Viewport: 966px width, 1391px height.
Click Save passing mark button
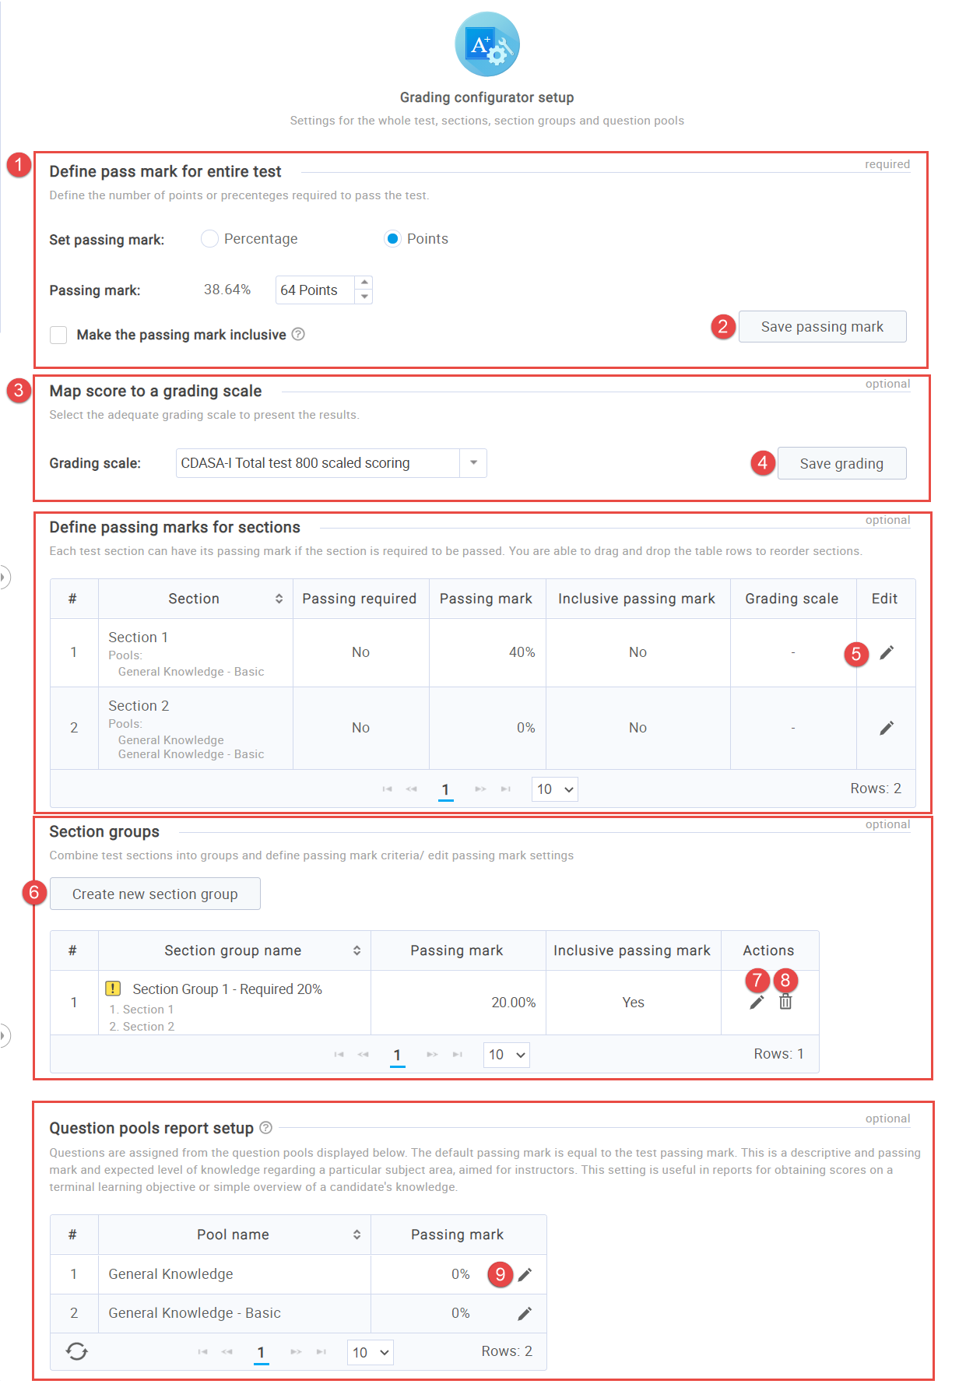[x=822, y=327]
